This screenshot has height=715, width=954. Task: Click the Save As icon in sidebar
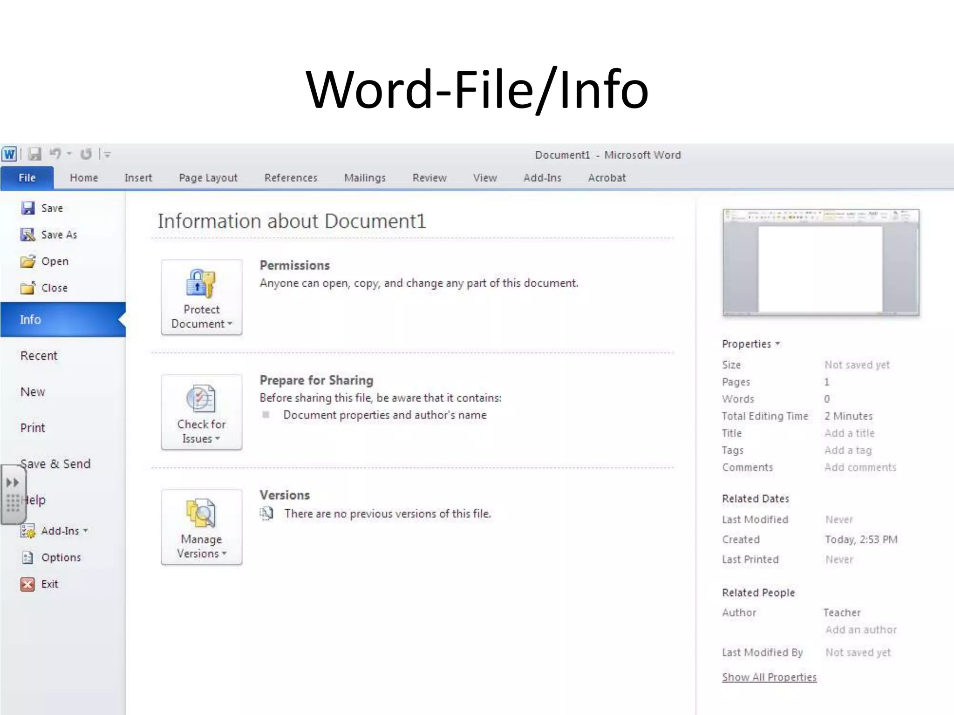(x=28, y=235)
